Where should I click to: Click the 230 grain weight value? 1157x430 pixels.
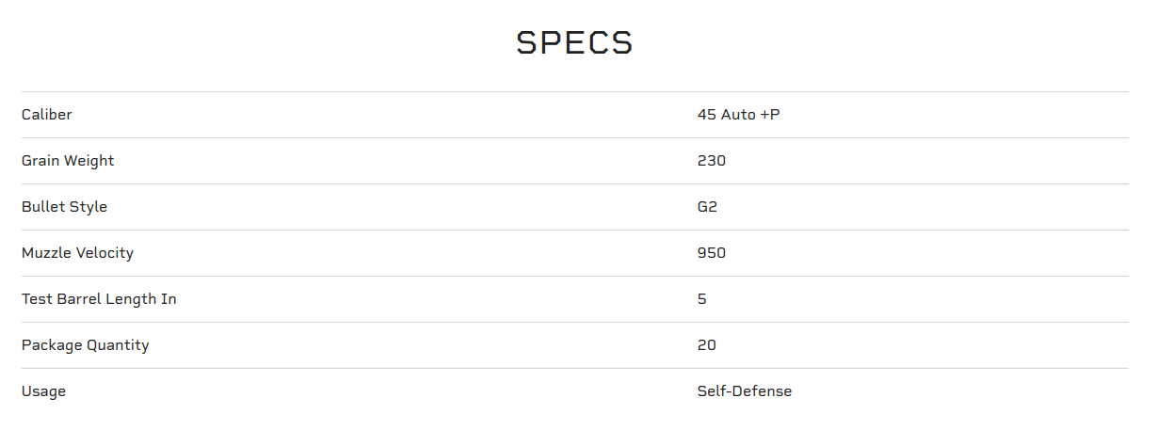point(712,161)
